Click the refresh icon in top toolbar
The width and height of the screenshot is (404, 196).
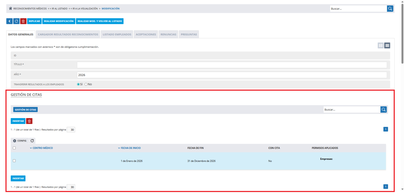click(x=16, y=21)
